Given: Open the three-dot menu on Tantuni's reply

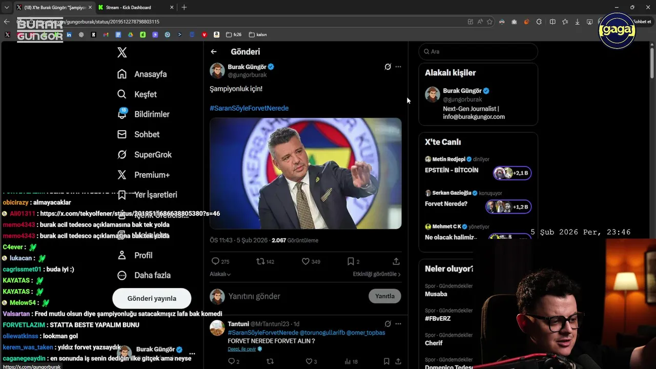Looking at the screenshot, I should tap(398, 324).
